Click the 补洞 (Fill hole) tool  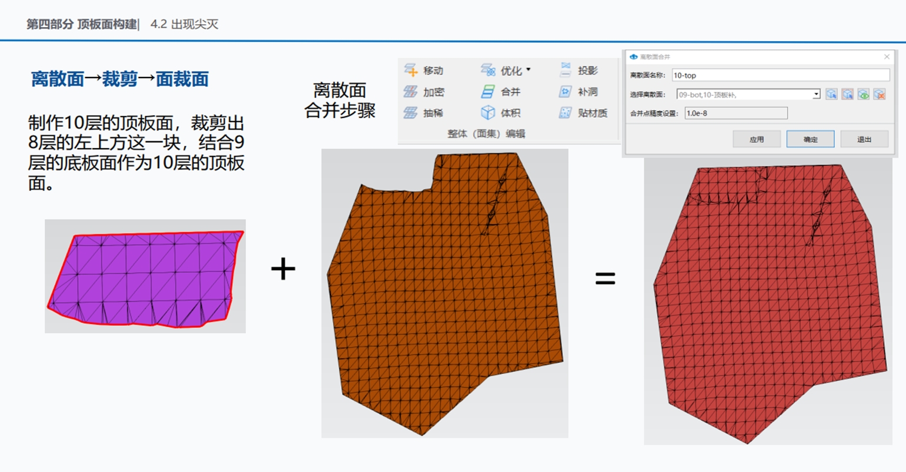pyautogui.click(x=566, y=92)
